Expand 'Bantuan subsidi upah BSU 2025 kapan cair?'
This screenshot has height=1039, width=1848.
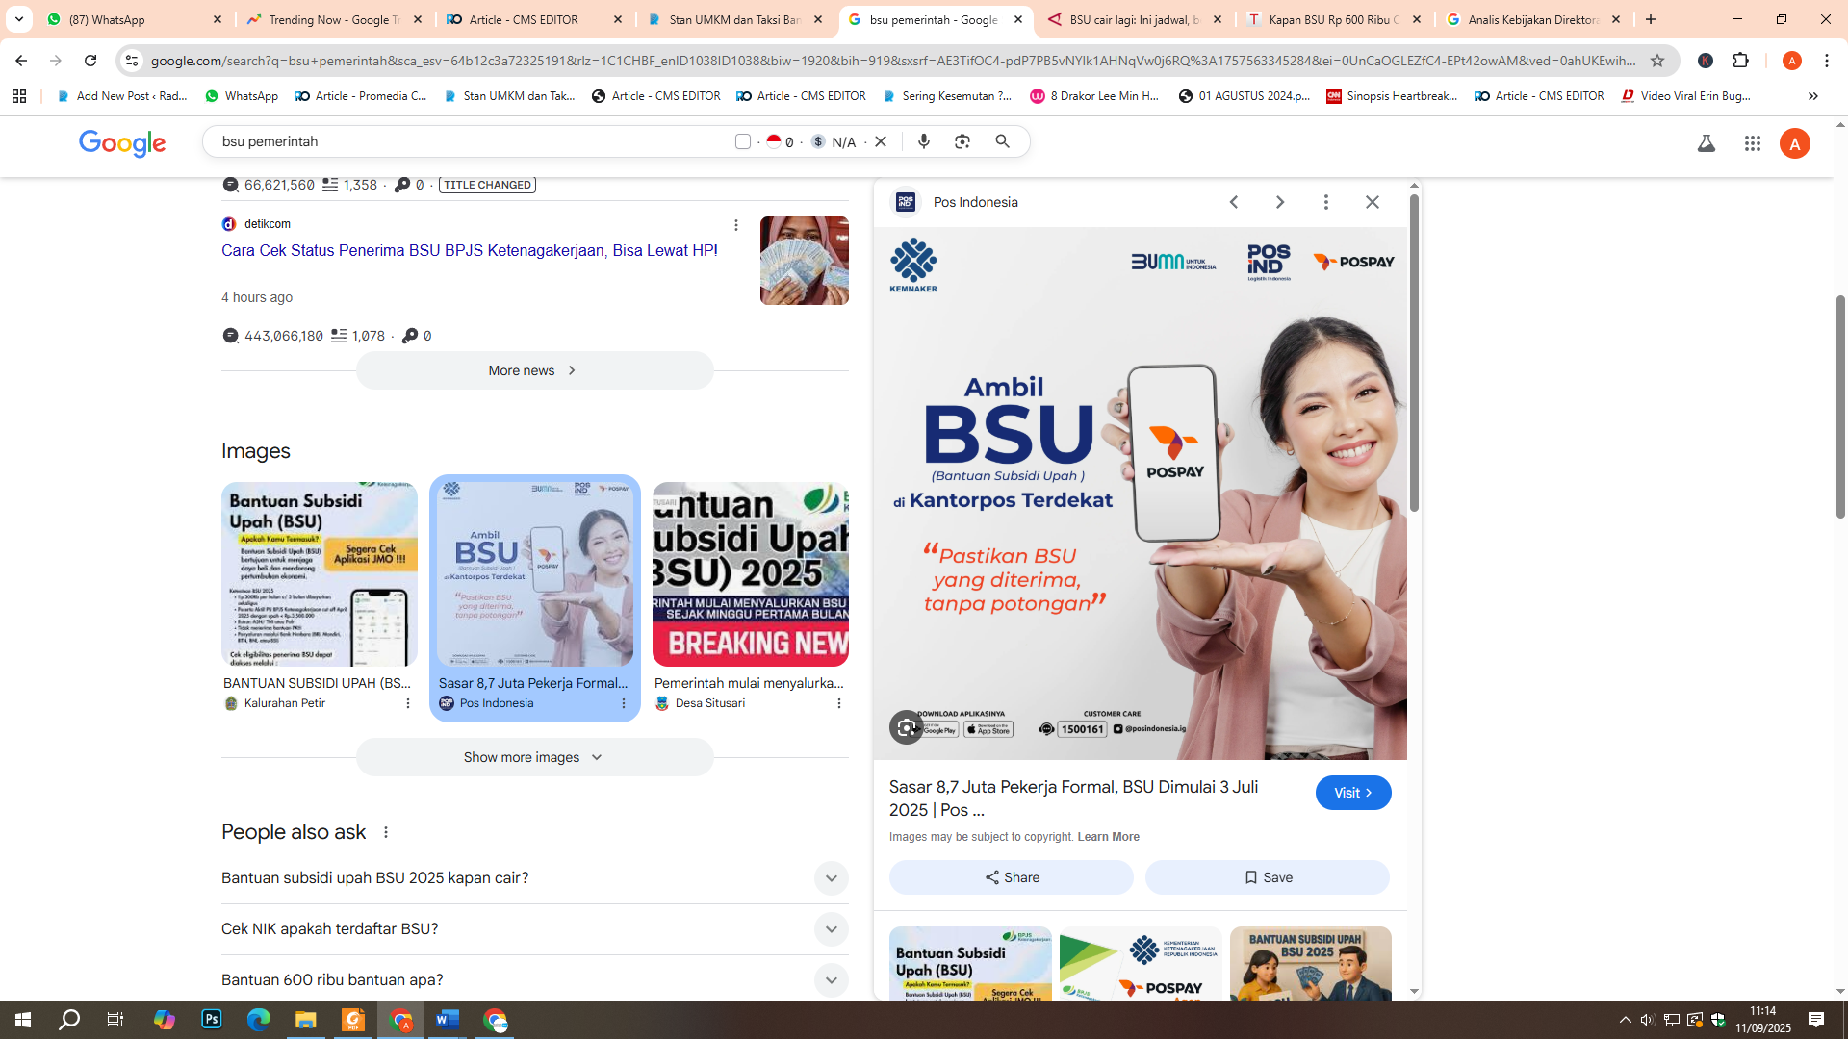click(x=535, y=878)
